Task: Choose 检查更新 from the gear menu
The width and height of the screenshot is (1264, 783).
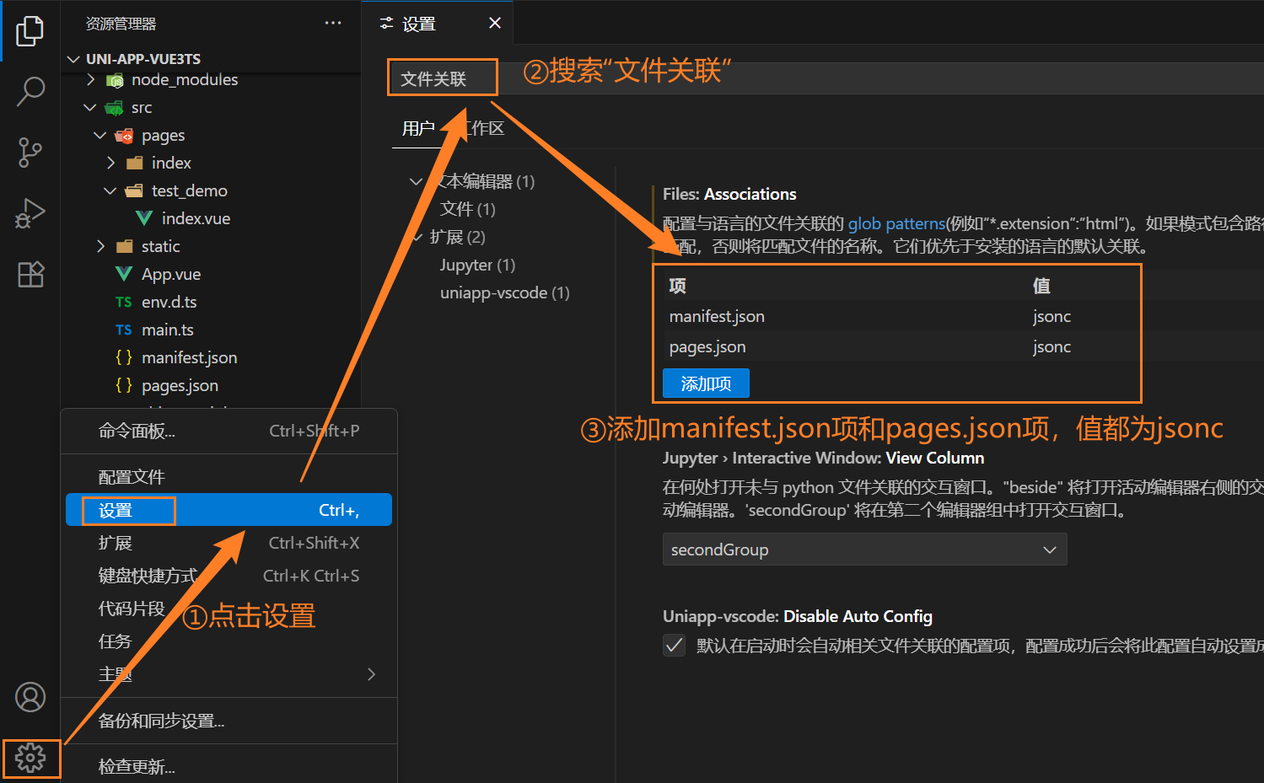Action: tap(136, 765)
